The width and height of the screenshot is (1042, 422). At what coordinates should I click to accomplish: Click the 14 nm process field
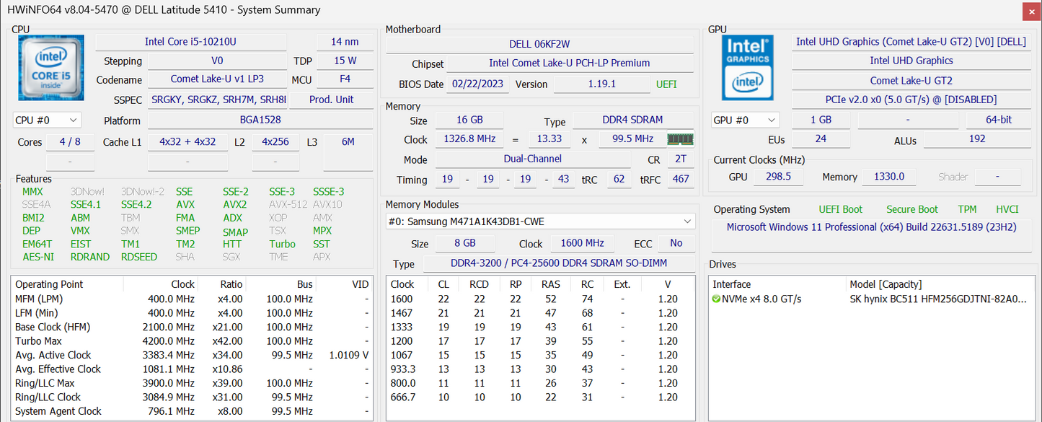pos(345,42)
